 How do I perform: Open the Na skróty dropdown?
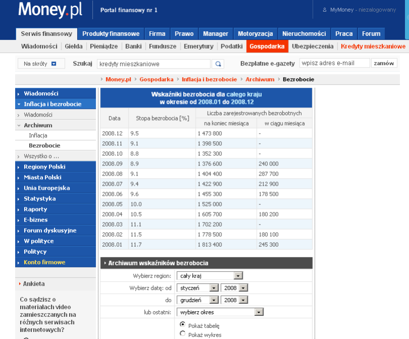tap(41, 64)
